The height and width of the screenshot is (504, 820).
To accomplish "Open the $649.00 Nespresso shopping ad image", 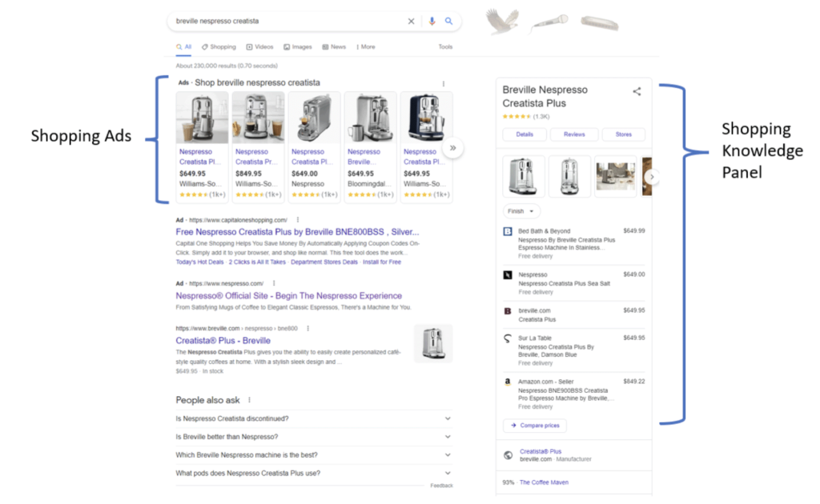I will pyautogui.click(x=314, y=118).
